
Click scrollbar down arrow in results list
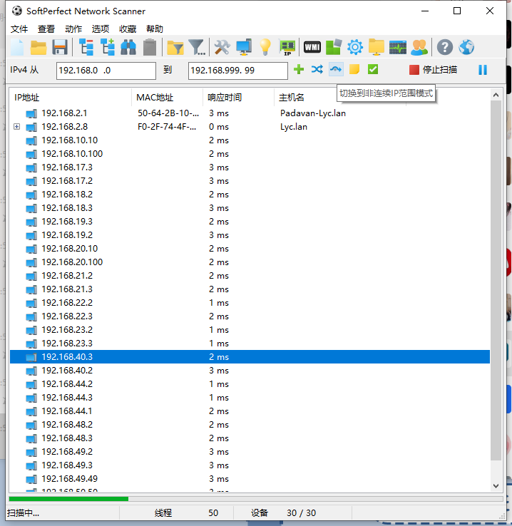[x=496, y=486]
